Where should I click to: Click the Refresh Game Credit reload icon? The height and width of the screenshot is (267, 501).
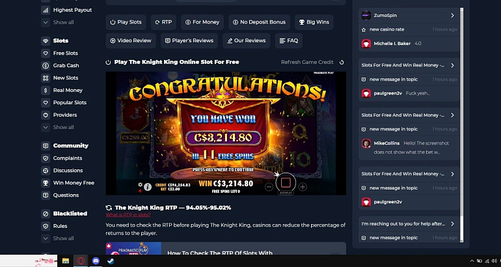click(342, 62)
